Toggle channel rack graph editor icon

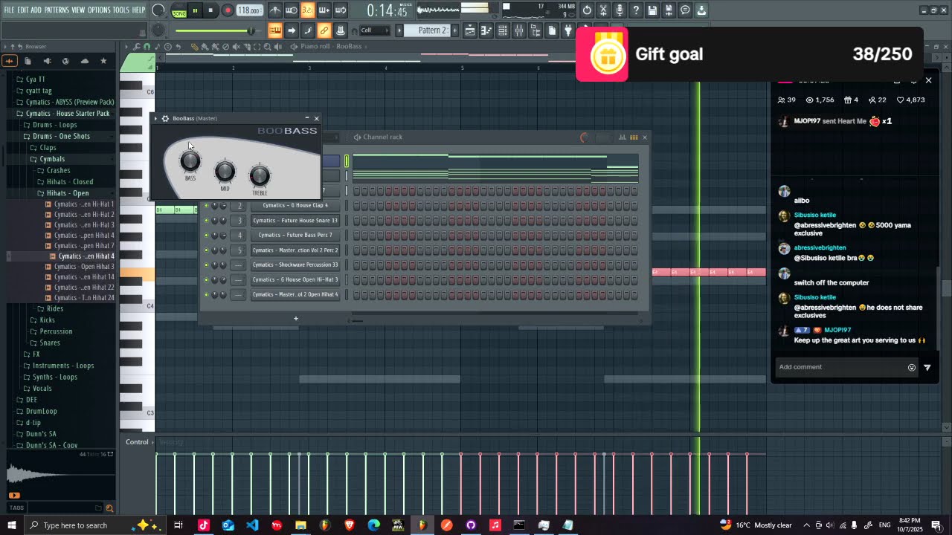click(623, 137)
